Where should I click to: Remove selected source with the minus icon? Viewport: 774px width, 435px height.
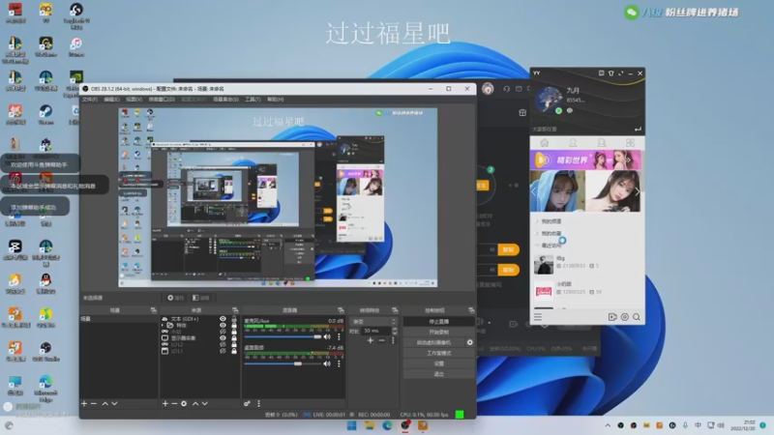(174, 403)
